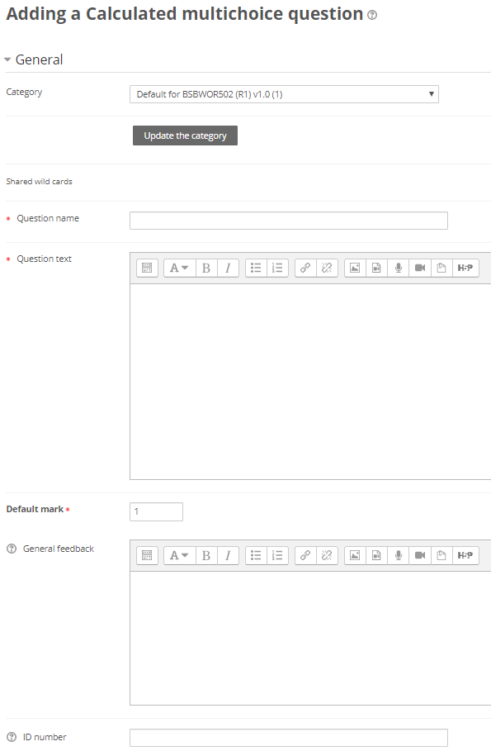Focus the Question name field
The image size is (491, 751).
[289, 221]
